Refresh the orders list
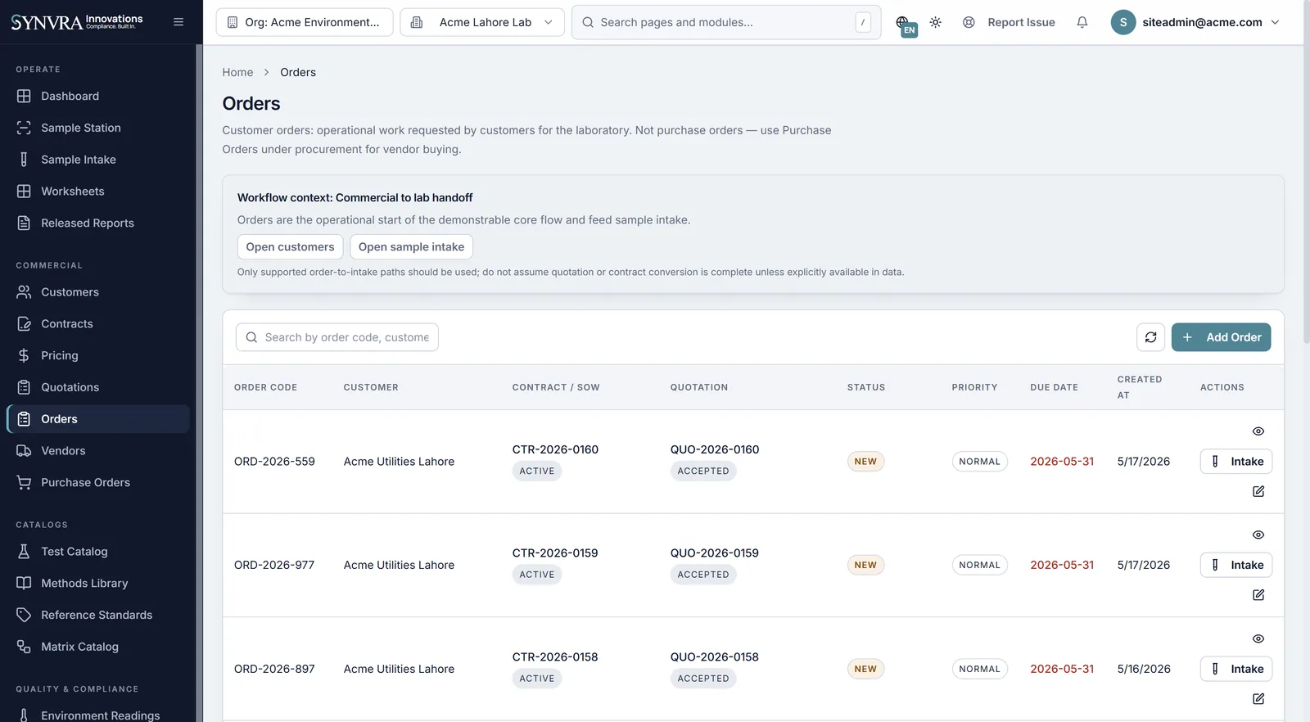Screen dimensions: 1310x722 pos(1150,337)
